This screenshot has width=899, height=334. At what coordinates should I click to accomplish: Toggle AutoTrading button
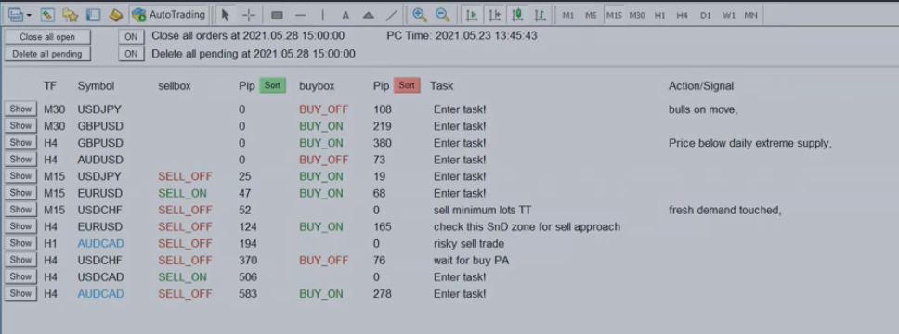[x=169, y=15]
